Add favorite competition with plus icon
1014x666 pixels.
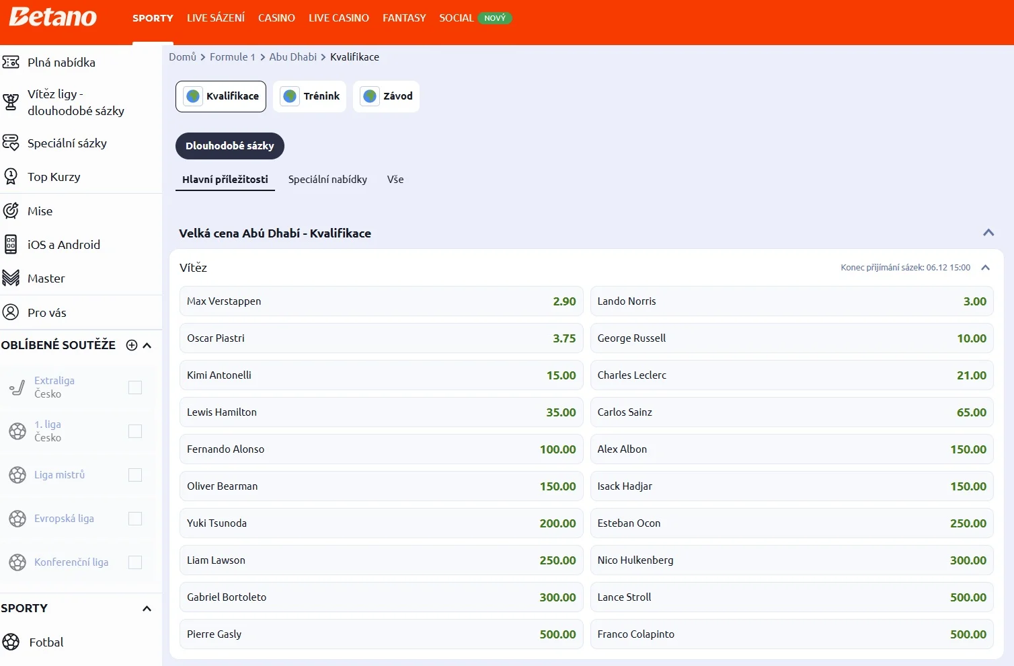click(132, 345)
